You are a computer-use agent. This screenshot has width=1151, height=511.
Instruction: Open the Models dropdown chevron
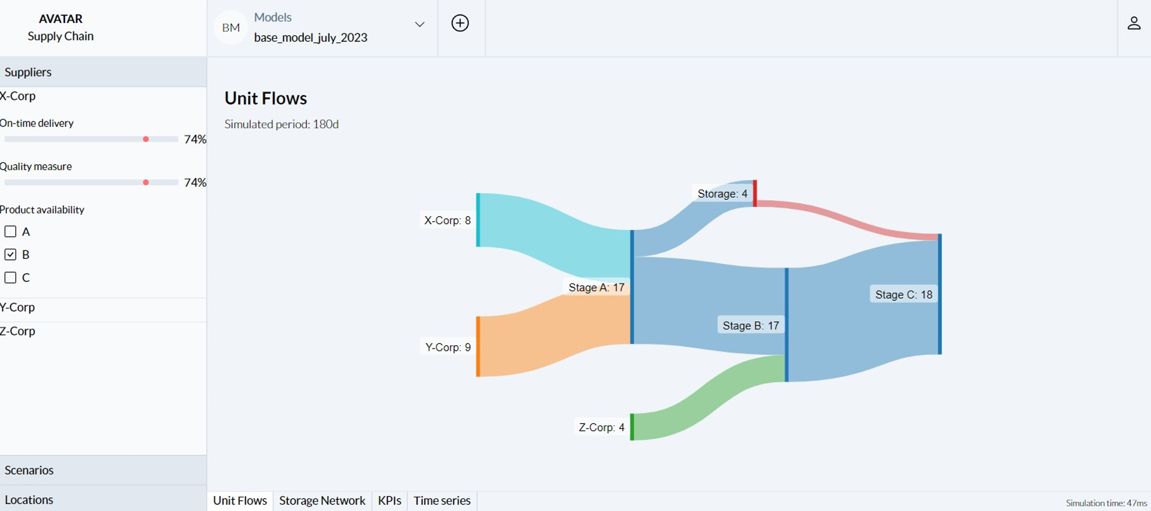[420, 25]
